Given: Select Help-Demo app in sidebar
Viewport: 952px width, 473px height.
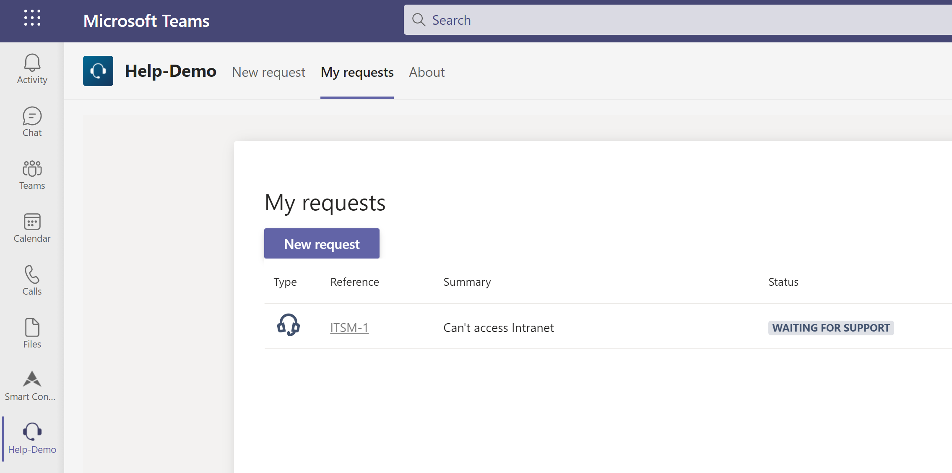Looking at the screenshot, I should 32,439.
